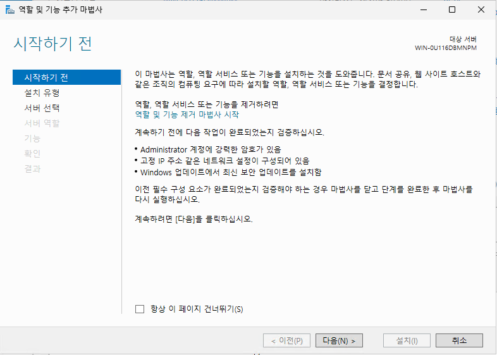The width and height of the screenshot is (497, 355).
Task: Open the '역할 및 기능 제거 마법사 시작' link
Action: point(187,115)
